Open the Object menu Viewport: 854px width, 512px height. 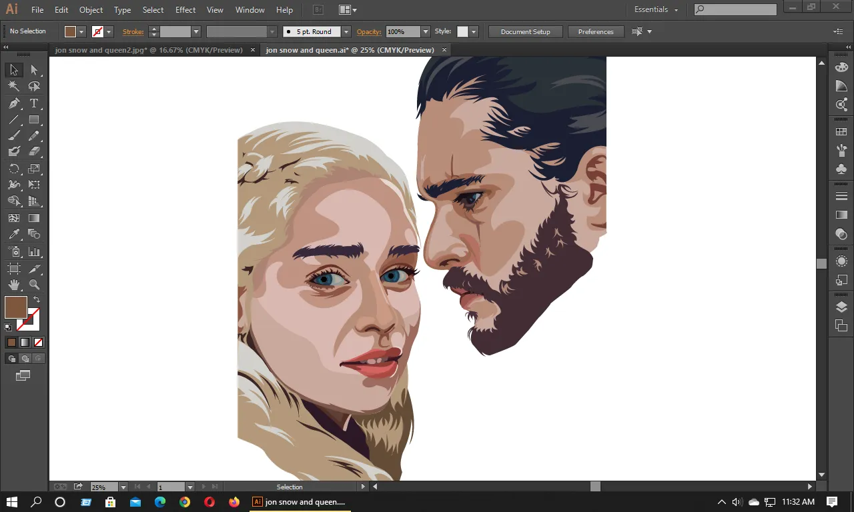(x=91, y=10)
